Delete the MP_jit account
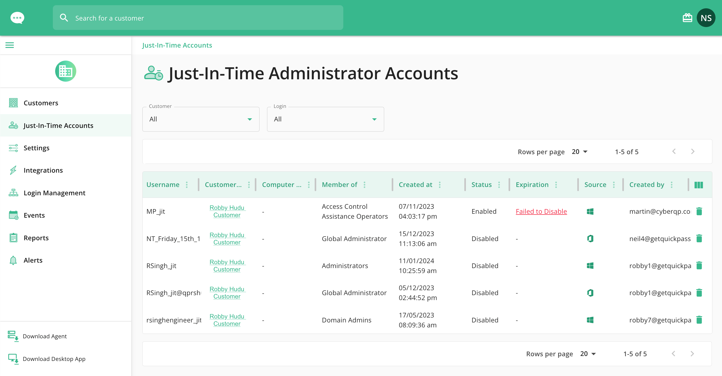Image resolution: width=722 pixels, height=376 pixels. [699, 211]
